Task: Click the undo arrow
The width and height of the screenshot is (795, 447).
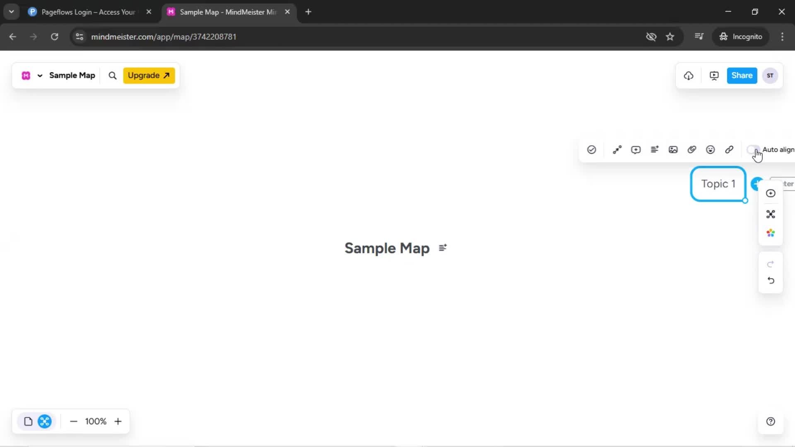Action: (x=771, y=281)
